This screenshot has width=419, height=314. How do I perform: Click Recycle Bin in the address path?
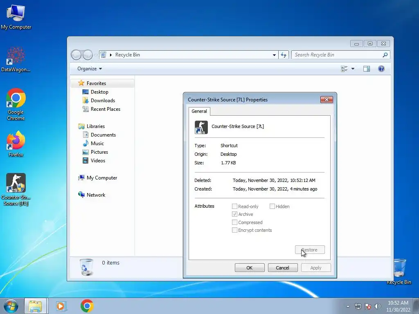[128, 55]
